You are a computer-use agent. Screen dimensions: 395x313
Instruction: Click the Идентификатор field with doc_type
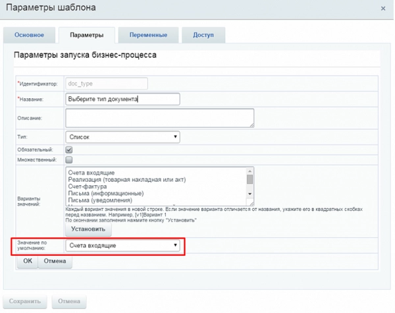106,84
